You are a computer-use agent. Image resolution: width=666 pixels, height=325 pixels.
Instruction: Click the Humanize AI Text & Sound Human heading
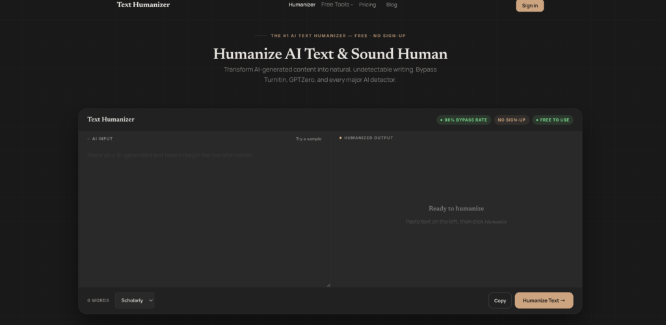330,54
